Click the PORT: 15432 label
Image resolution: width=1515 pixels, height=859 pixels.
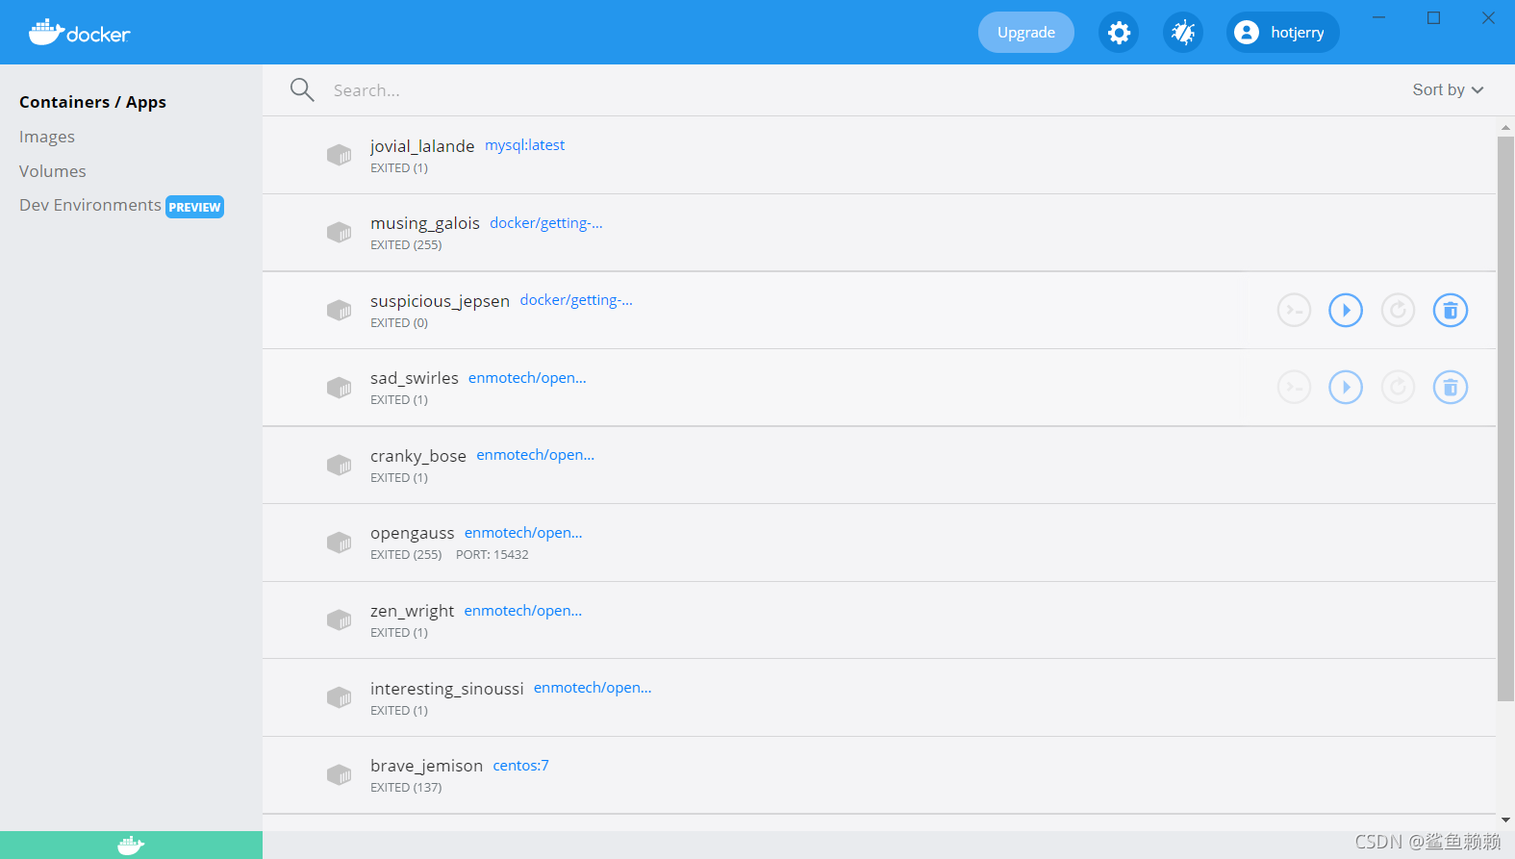tap(492, 555)
